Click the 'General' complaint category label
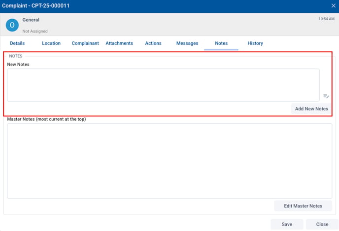This screenshot has width=339, height=231. point(31,20)
